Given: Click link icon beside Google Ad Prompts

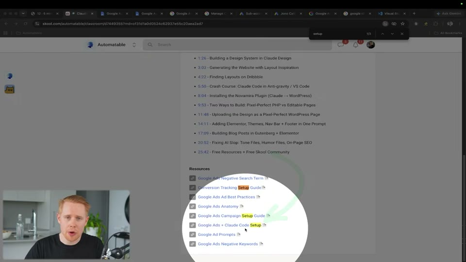Looking at the screenshot, I should pyautogui.click(x=193, y=235).
